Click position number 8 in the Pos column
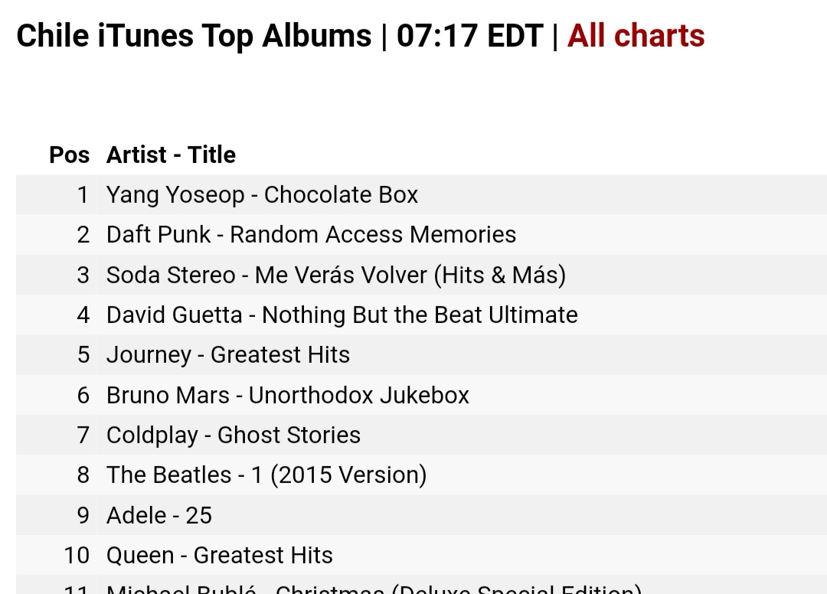827x594 pixels. [83, 475]
